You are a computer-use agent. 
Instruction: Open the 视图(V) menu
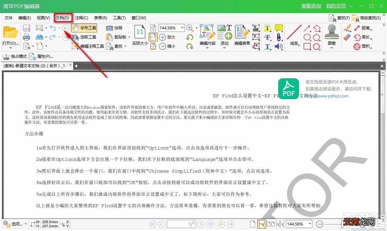pyautogui.click(x=43, y=18)
